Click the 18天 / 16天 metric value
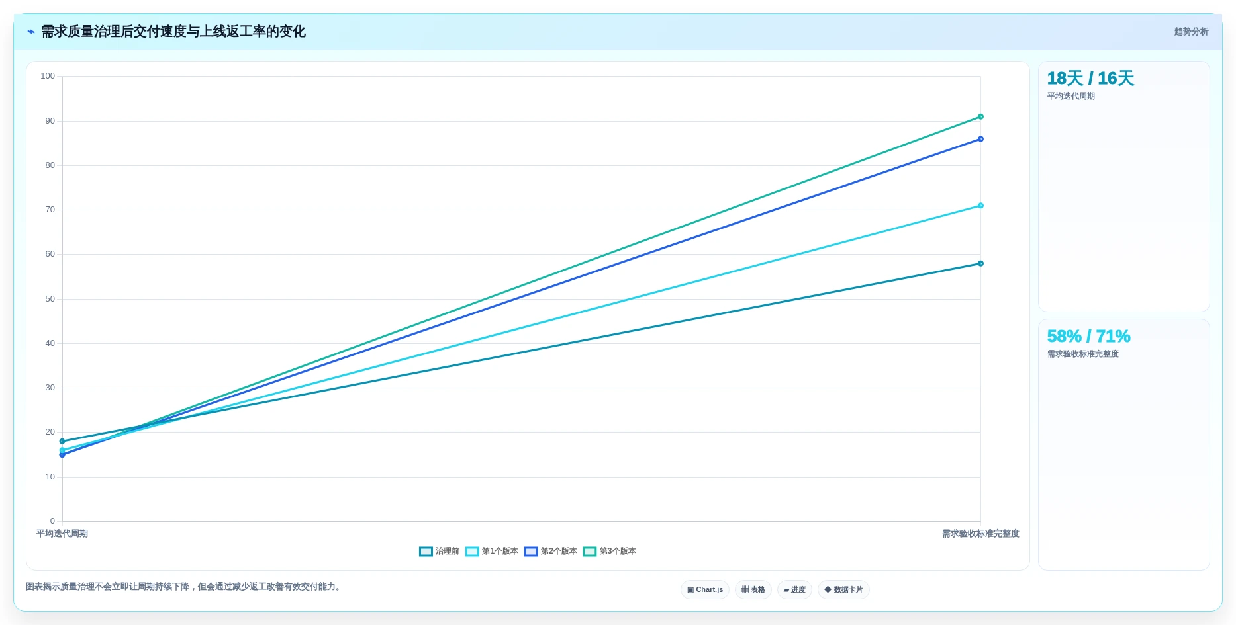1236x625 pixels. pyautogui.click(x=1090, y=79)
